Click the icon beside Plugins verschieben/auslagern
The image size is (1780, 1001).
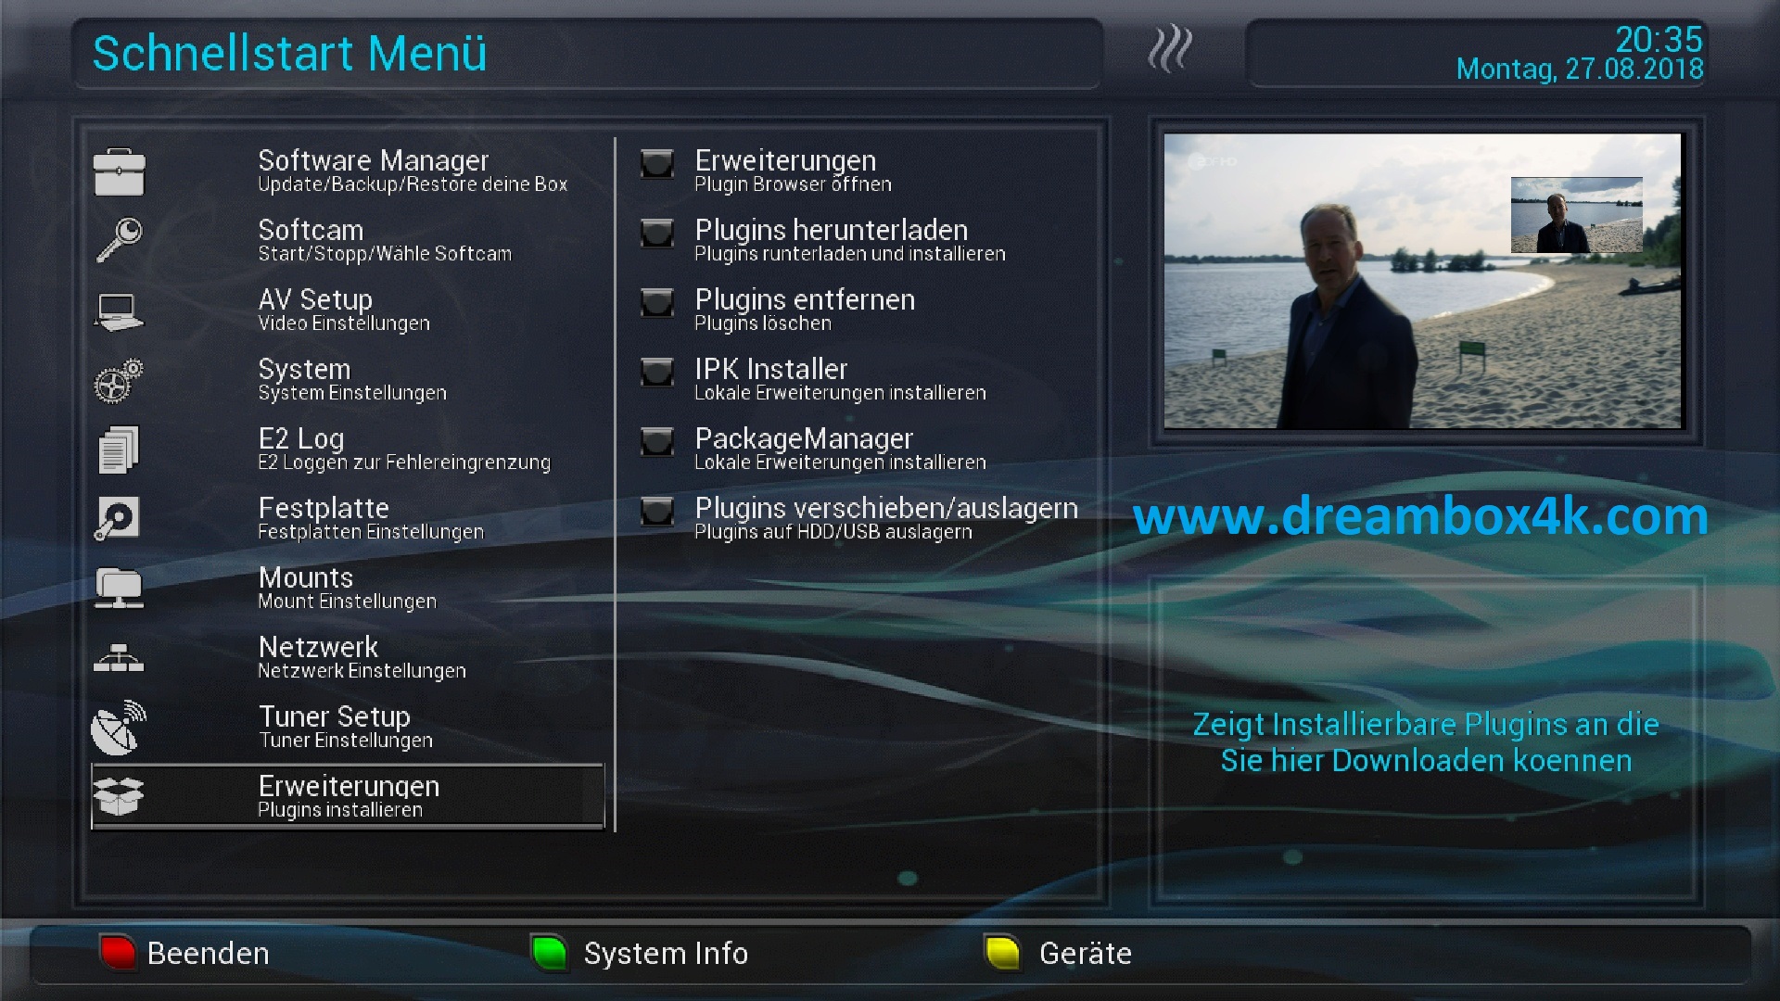click(x=657, y=512)
